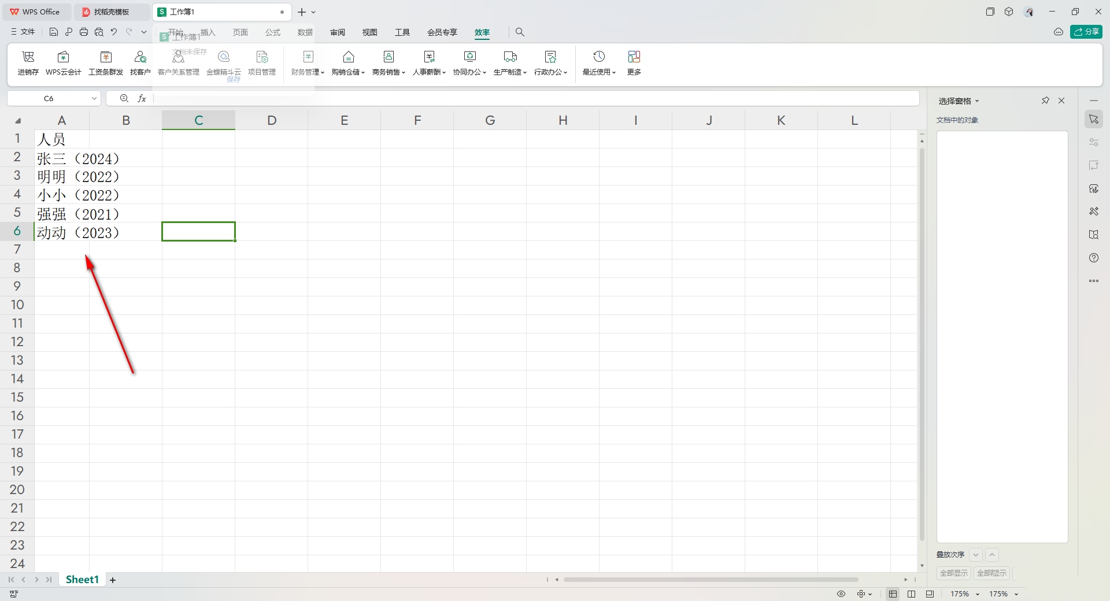Click 全部隐藏 hide all button
Screen dimensions: 1110x601
[x=992, y=573]
